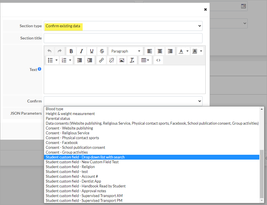Click the Section title input field

[x=123, y=38]
